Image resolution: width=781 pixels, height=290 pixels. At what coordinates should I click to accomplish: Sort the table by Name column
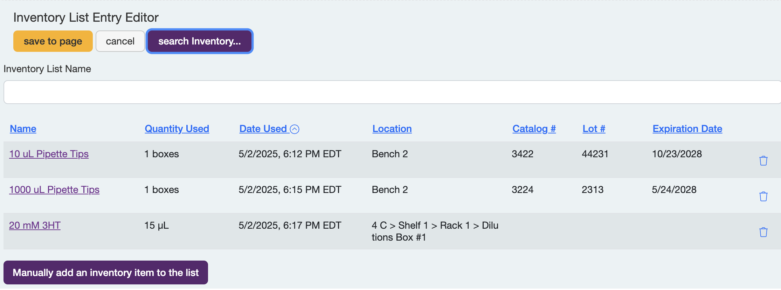tap(23, 129)
